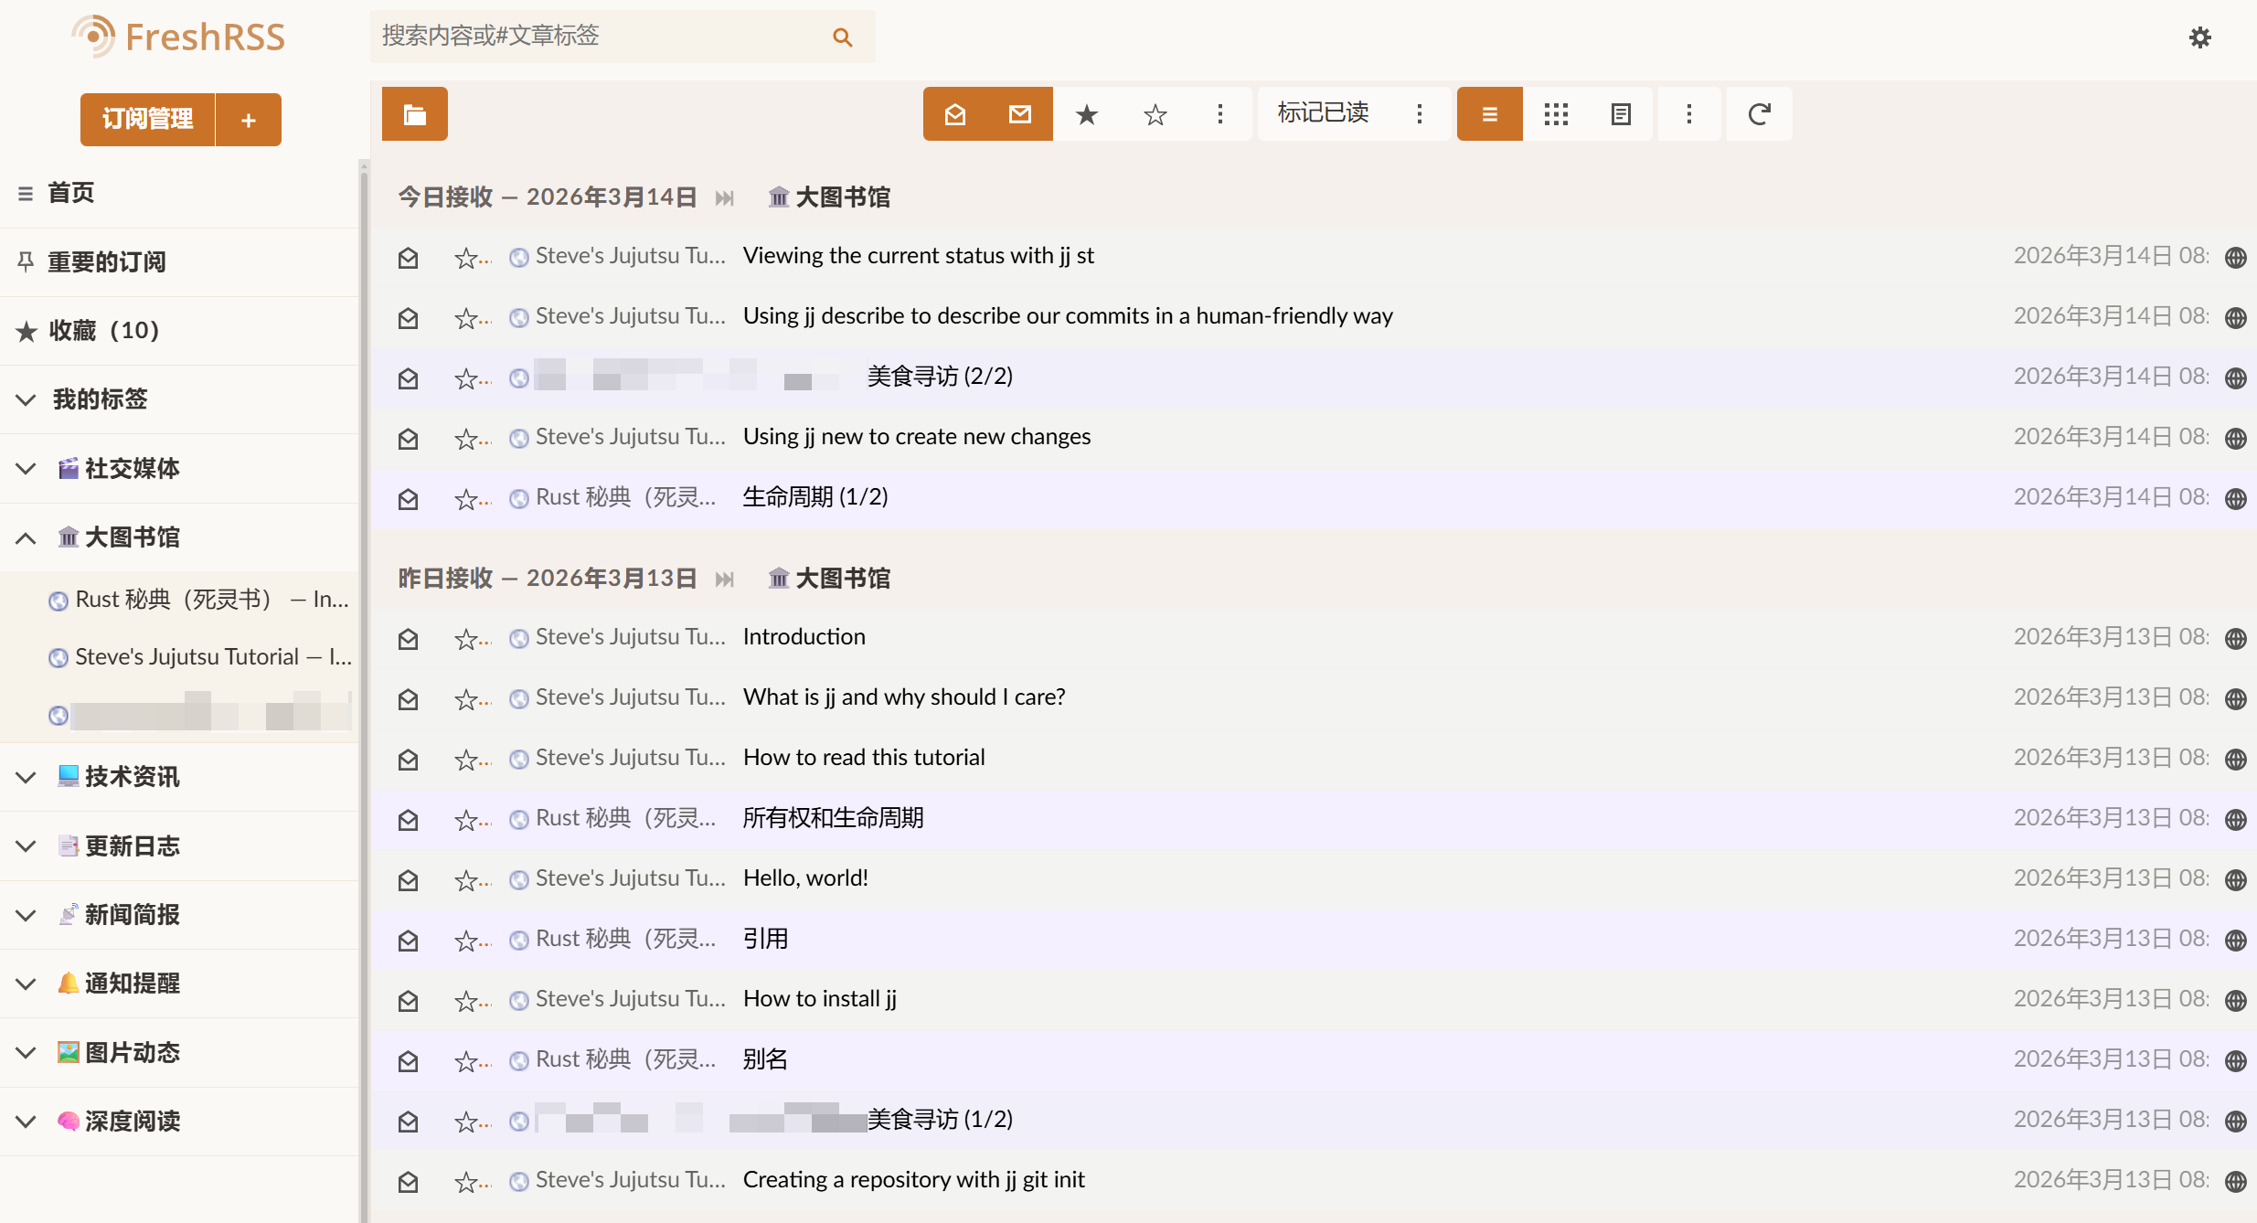Image resolution: width=2257 pixels, height=1223 pixels.
Task: Open dropdown next to 标记已读
Action: [1419, 114]
